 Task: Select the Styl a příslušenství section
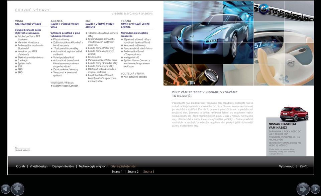coord(124,166)
